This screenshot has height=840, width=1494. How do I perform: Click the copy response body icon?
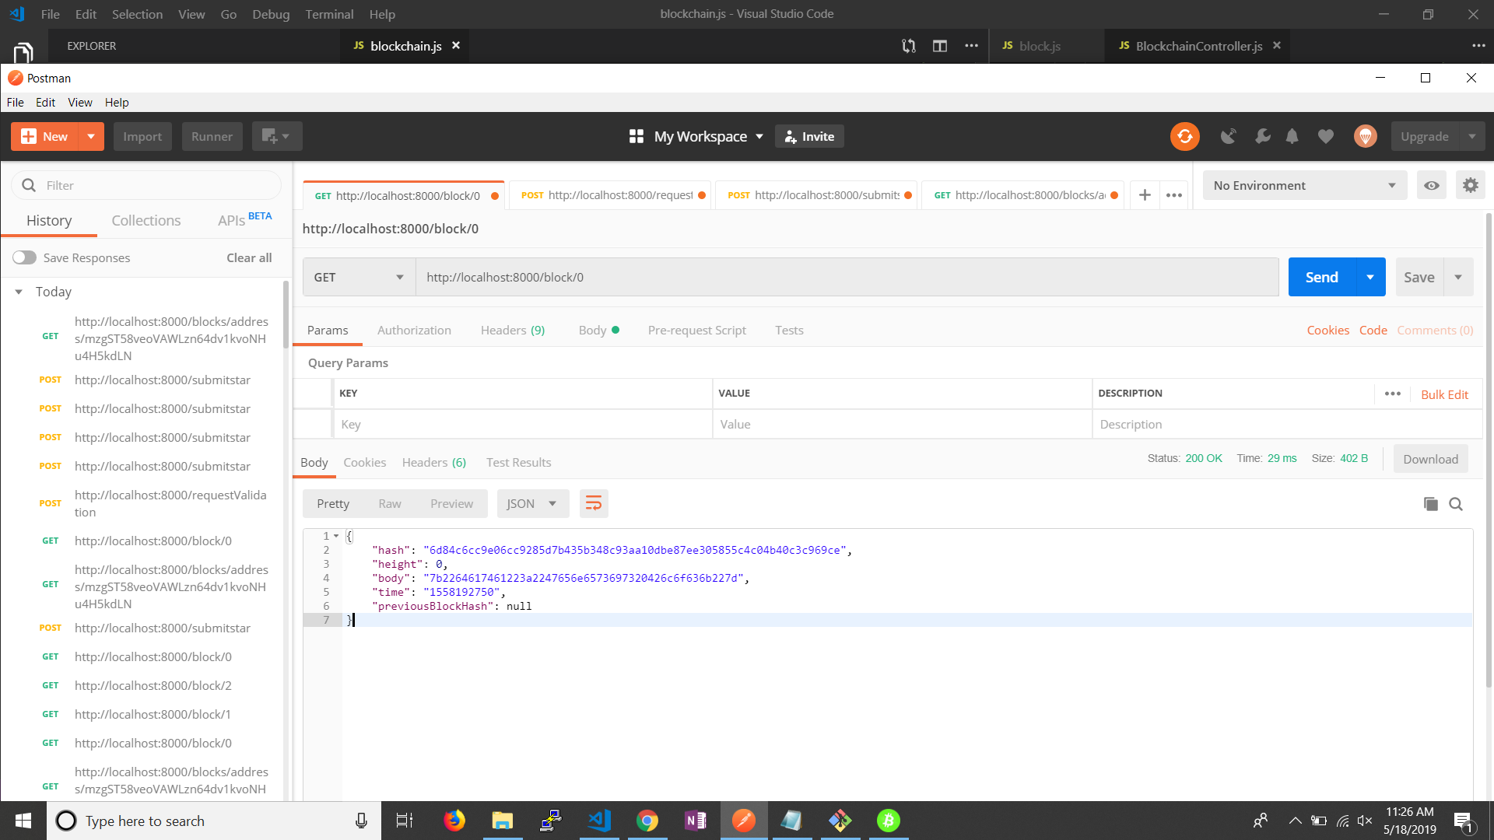tap(1430, 503)
